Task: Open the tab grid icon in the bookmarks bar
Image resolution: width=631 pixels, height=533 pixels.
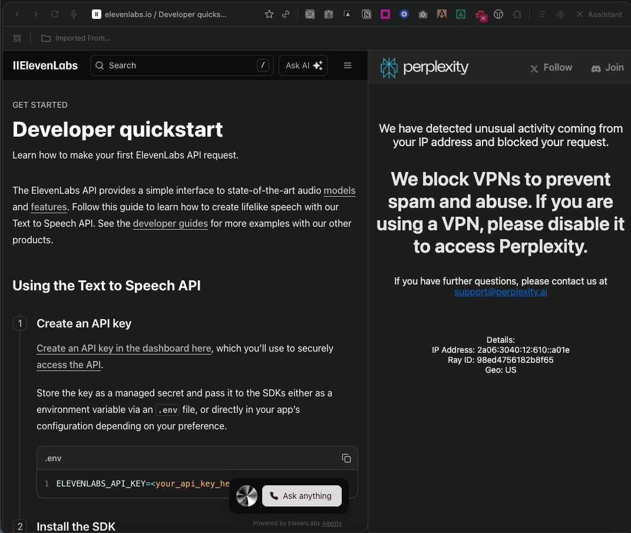Action: (17, 38)
